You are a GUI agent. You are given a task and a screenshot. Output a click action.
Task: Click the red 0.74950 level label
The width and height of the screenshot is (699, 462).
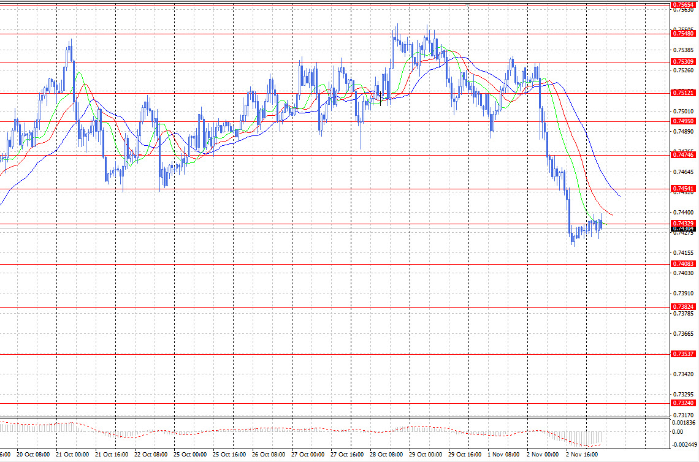tap(683, 121)
